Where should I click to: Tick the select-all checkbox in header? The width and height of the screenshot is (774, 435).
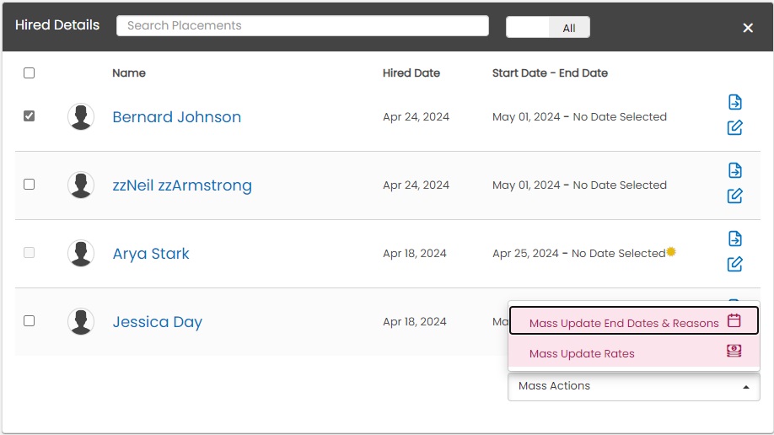click(30, 73)
